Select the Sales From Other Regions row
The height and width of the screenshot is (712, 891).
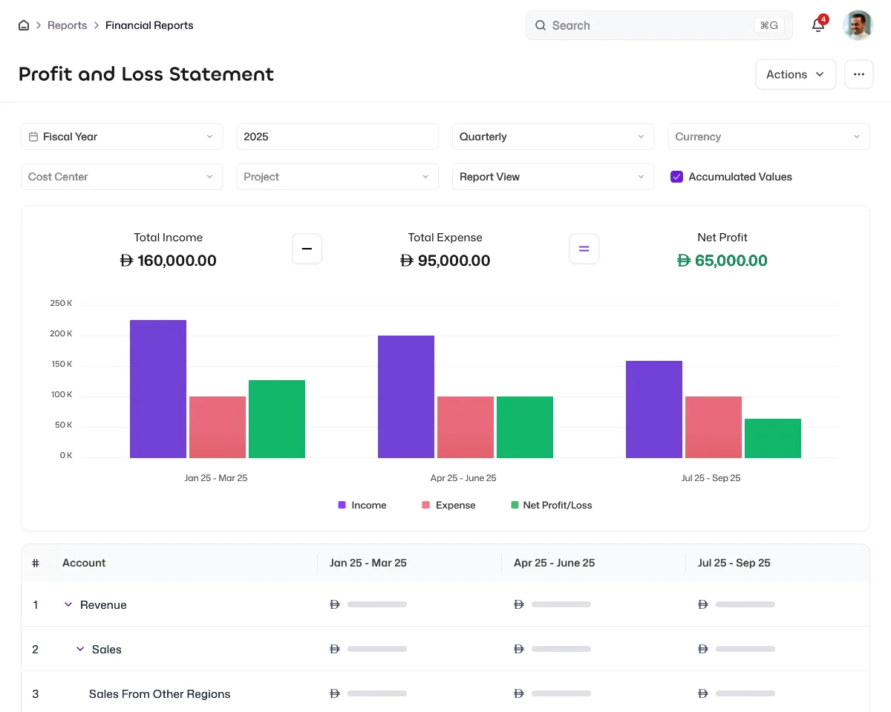click(x=446, y=693)
